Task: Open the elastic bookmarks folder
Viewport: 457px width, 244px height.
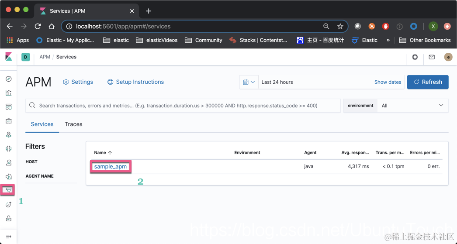Action: (x=116, y=40)
